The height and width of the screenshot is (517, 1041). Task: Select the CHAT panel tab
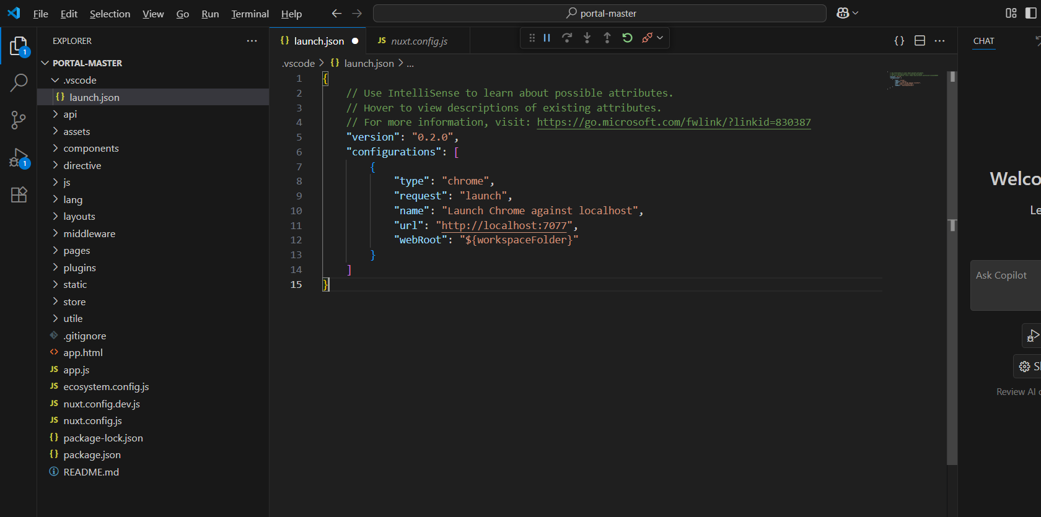tap(983, 41)
